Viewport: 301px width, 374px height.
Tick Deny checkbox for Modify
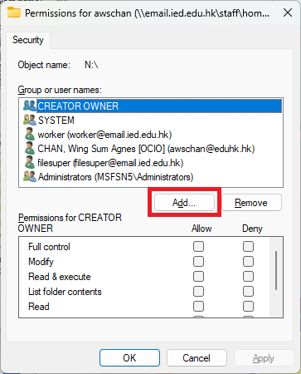[x=248, y=261]
